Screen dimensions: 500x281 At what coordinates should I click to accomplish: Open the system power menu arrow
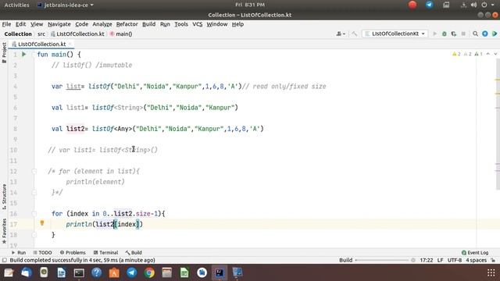pyautogui.click(x=491, y=5)
